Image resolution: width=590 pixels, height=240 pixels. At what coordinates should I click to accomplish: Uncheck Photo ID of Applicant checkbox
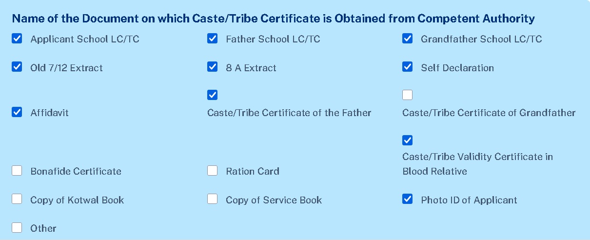407,199
